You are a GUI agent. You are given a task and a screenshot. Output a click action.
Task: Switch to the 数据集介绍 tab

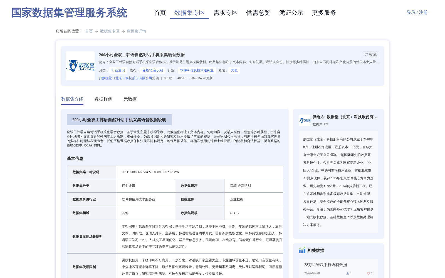pyautogui.click(x=72, y=99)
